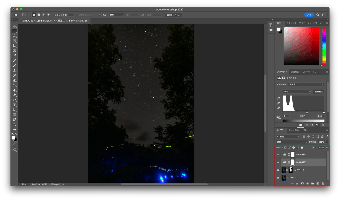Click the search icon in the top bar
The image size is (340, 200).
pyautogui.click(x=318, y=15)
